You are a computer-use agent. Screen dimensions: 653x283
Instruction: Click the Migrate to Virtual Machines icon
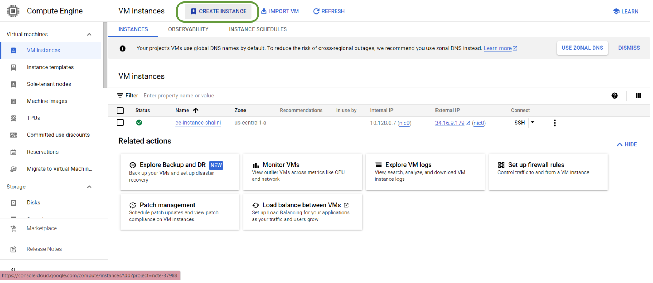[13, 169]
